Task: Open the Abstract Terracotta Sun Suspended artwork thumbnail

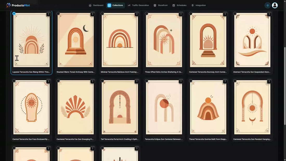Action: point(252,40)
